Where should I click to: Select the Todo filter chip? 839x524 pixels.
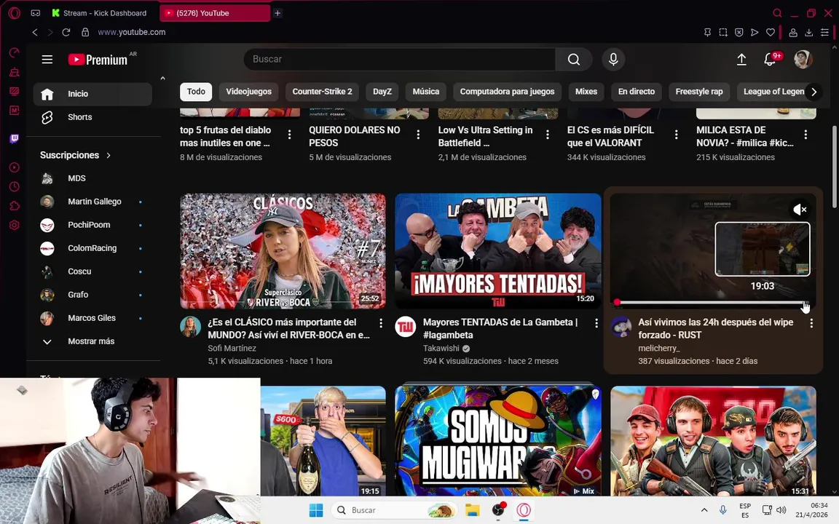[196, 92]
